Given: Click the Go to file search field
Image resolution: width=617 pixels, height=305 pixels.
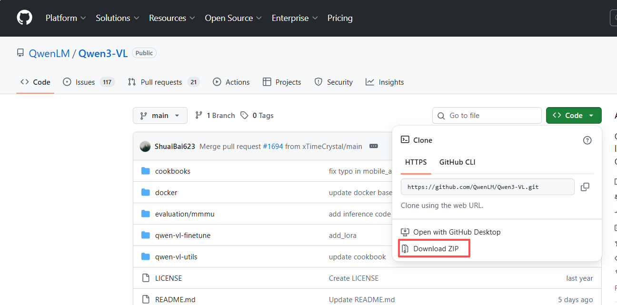Looking at the screenshot, I should pyautogui.click(x=487, y=116).
